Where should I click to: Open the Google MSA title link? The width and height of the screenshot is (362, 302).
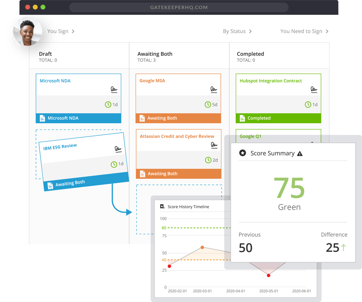tap(152, 81)
